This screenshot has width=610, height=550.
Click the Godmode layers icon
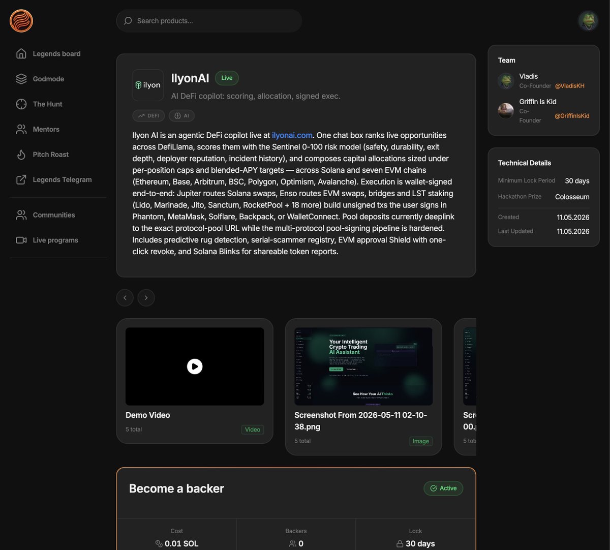coord(21,79)
